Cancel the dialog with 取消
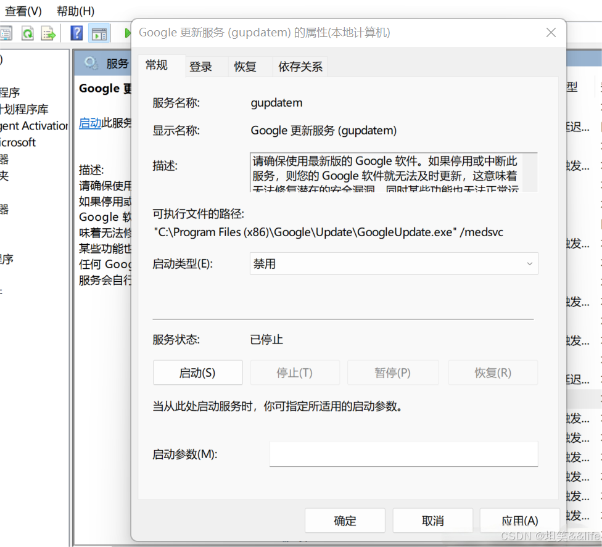This screenshot has width=602, height=547. [433, 520]
